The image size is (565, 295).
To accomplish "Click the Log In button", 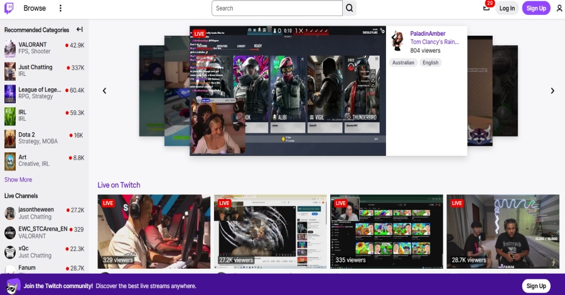I will [x=507, y=8].
